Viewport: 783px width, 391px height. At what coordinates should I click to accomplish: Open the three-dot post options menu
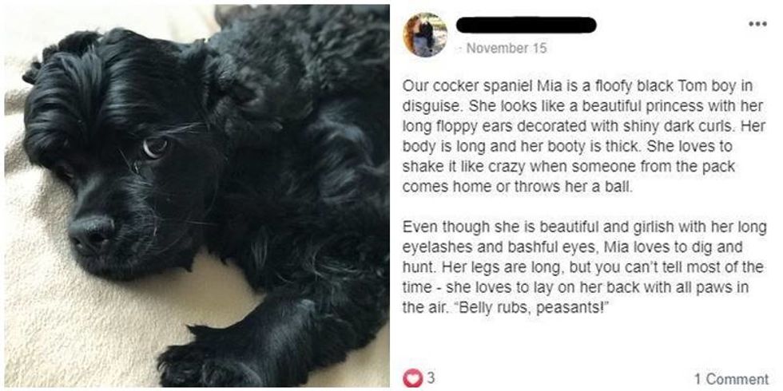tap(757, 23)
